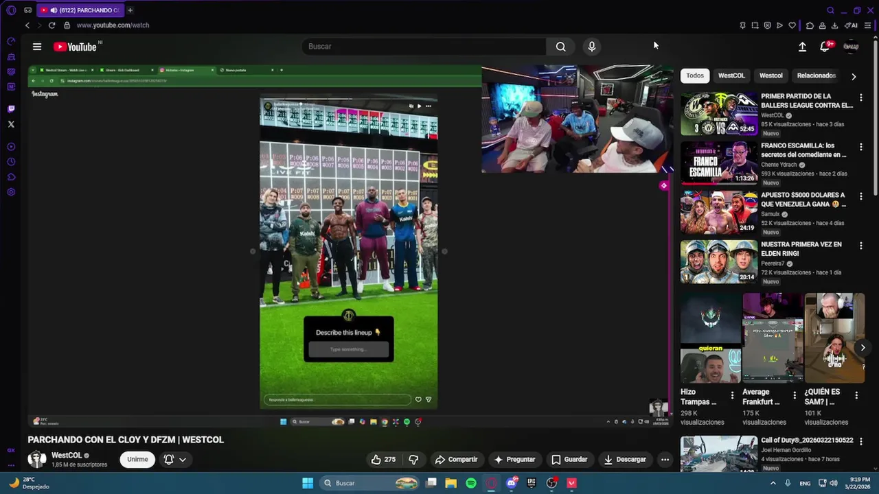Viewport: 879px width, 494px height.
Task: Select the Todos filter chip
Action: coord(695,75)
